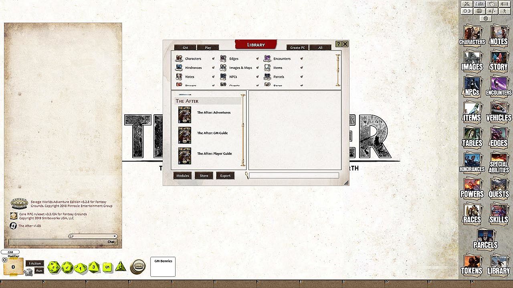Open the Edges sidebar panel
The image size is (513, 288).
pyautogui.click(x=499, y=137)
